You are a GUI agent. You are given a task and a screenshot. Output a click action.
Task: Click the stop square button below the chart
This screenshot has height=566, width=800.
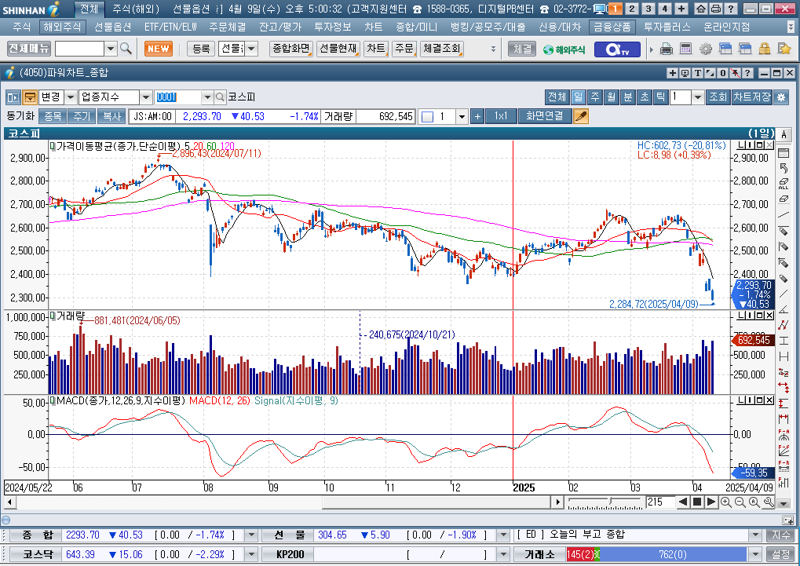coord(696,502)
